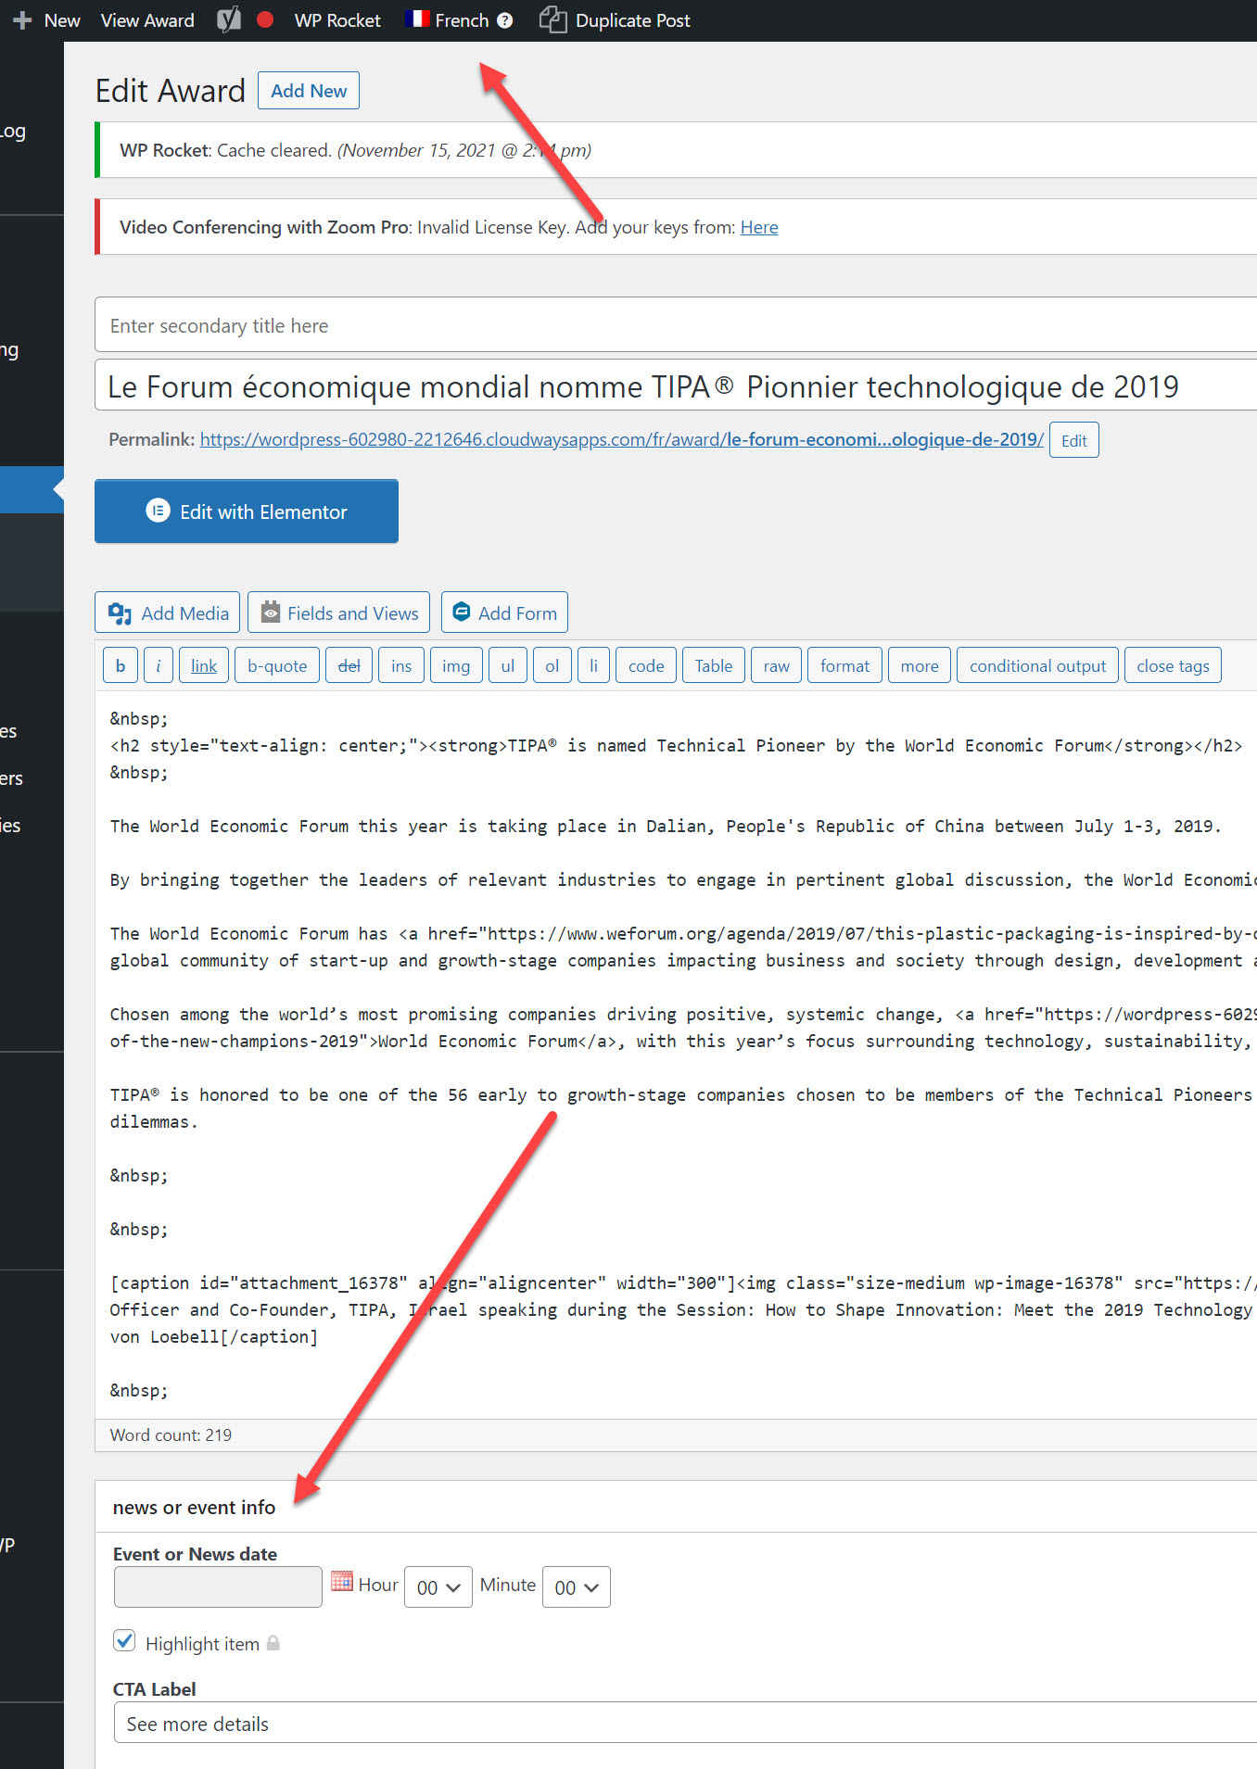Click the raw quicktag button

pyautogui.click(x=777, y=665)
